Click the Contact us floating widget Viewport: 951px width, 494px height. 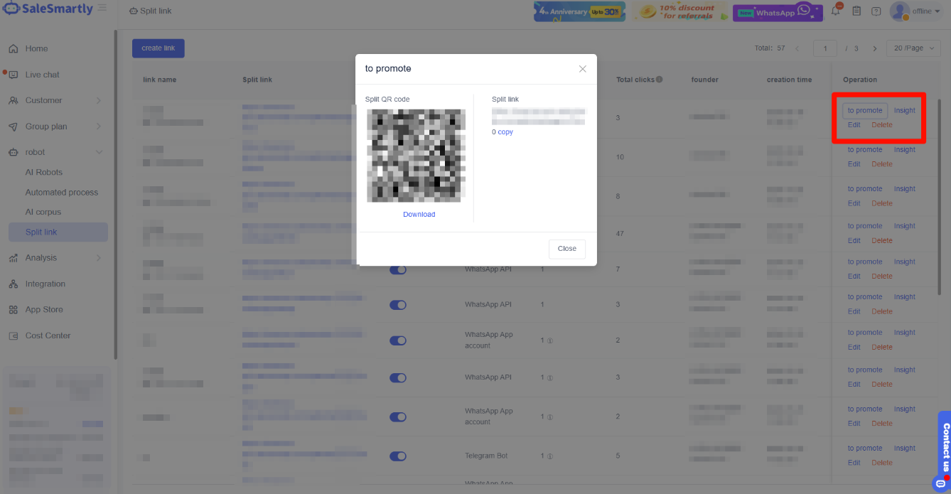(945, 451)
